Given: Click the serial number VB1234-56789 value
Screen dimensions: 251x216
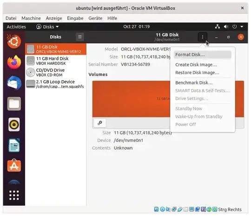Looking at the screenshot, I should pyautogui.click(x=135, y=64).
